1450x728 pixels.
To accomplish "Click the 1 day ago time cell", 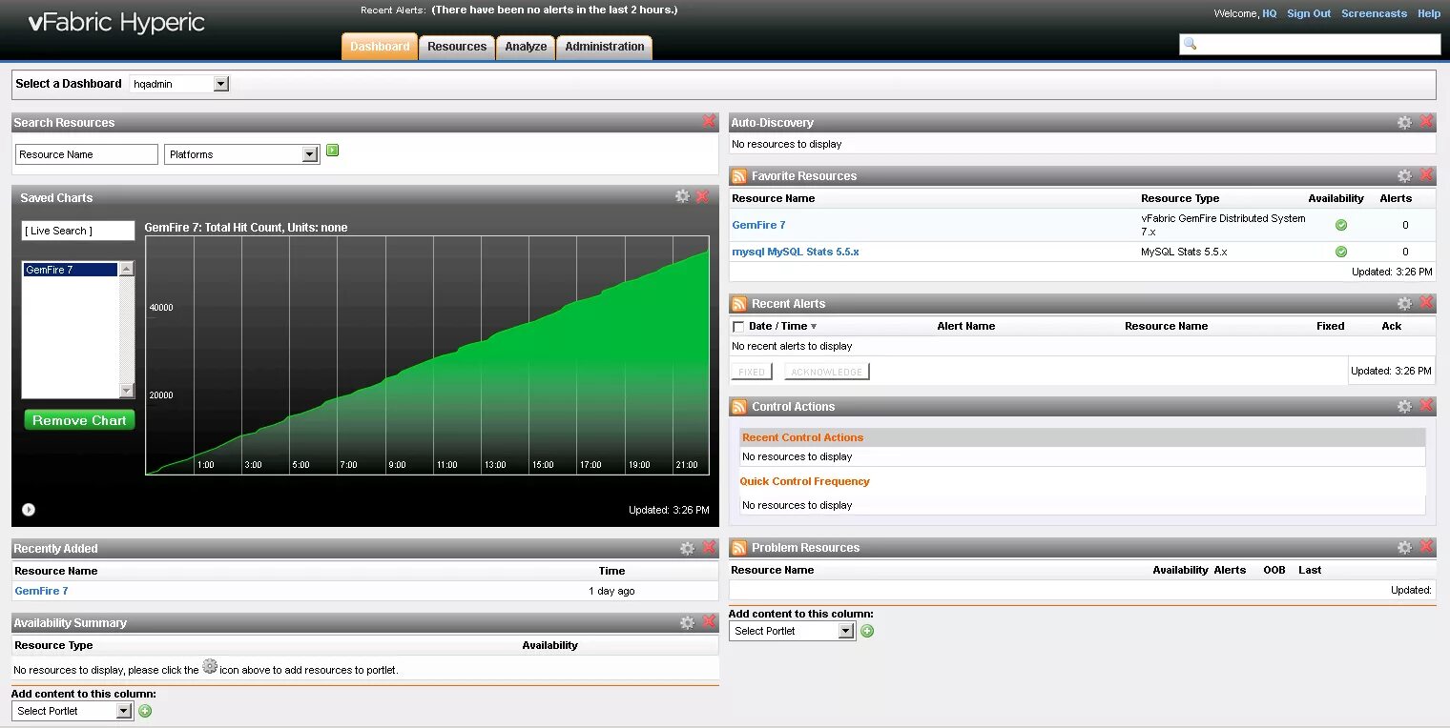I will click(611, 591).
